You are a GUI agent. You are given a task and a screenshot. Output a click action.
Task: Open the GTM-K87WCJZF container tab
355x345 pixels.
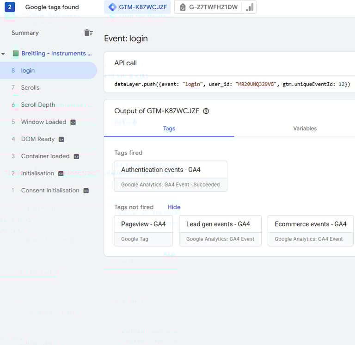(137, 7)
